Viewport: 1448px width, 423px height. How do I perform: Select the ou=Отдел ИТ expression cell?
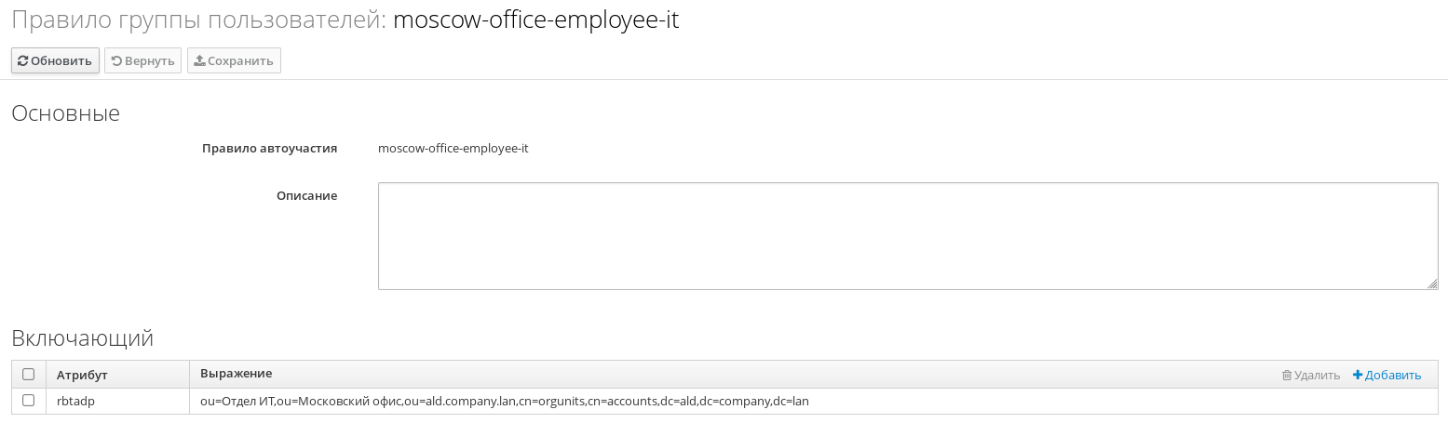coord(814,402)
